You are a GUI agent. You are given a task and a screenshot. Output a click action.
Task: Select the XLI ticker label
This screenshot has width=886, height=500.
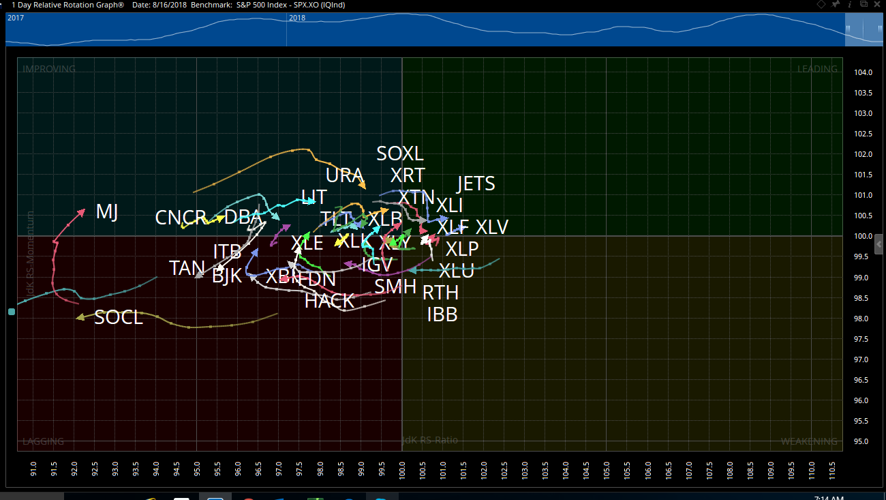pyautogui.click(x=449, y=205)
